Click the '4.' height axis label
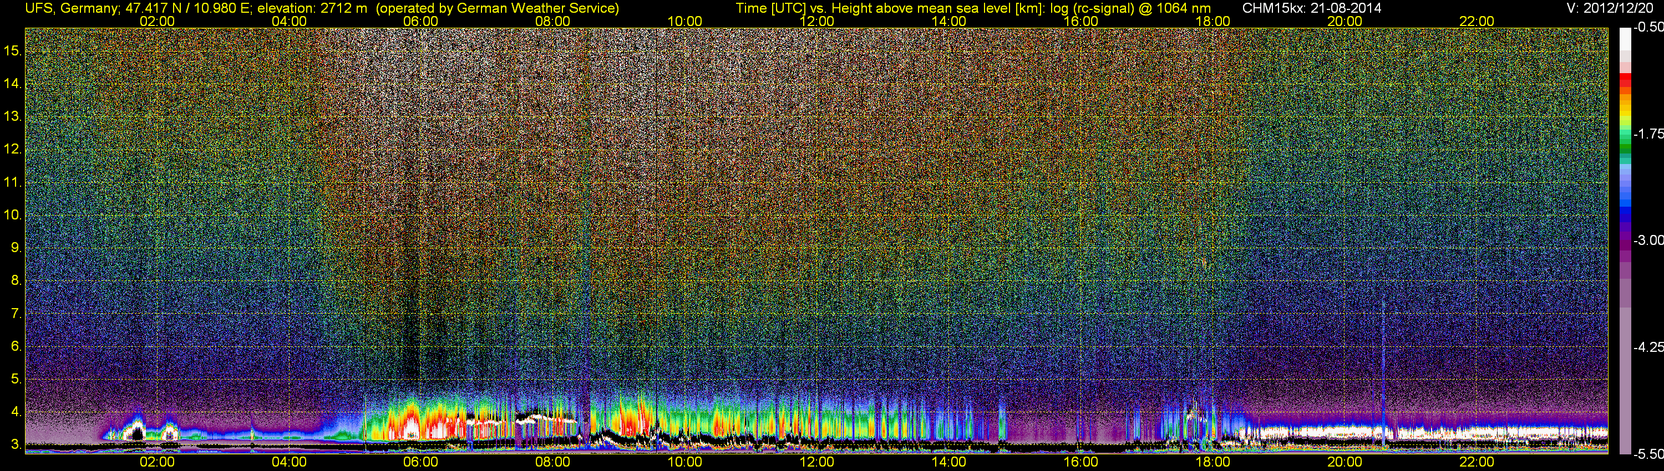The height and width of the screenshot is (471, 1664). (16, 412)
